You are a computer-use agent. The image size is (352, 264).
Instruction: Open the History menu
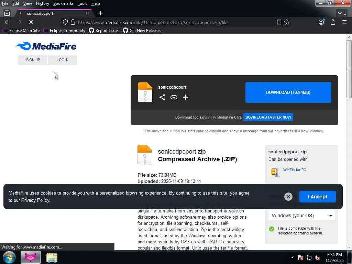(42, 3)
